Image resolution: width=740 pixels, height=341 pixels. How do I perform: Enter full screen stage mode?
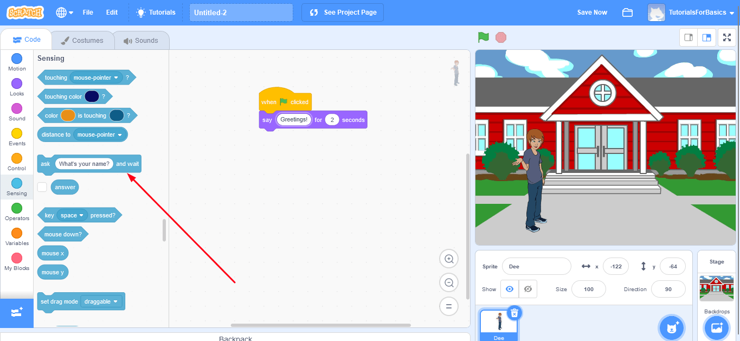(x=727, y=37)
